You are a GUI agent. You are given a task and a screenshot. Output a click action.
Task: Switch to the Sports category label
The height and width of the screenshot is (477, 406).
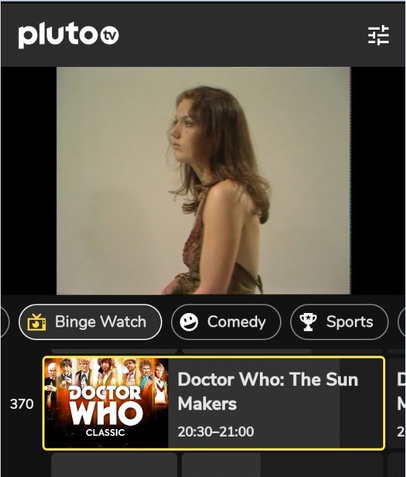coord(349,322)
